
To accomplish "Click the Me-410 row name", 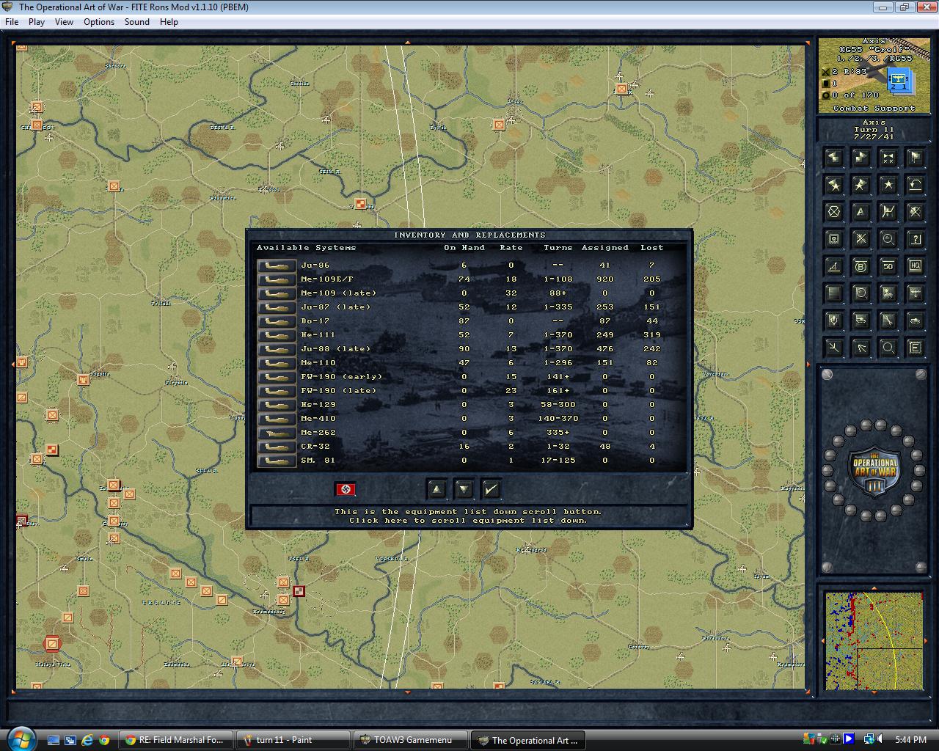I will pos(318,419).
